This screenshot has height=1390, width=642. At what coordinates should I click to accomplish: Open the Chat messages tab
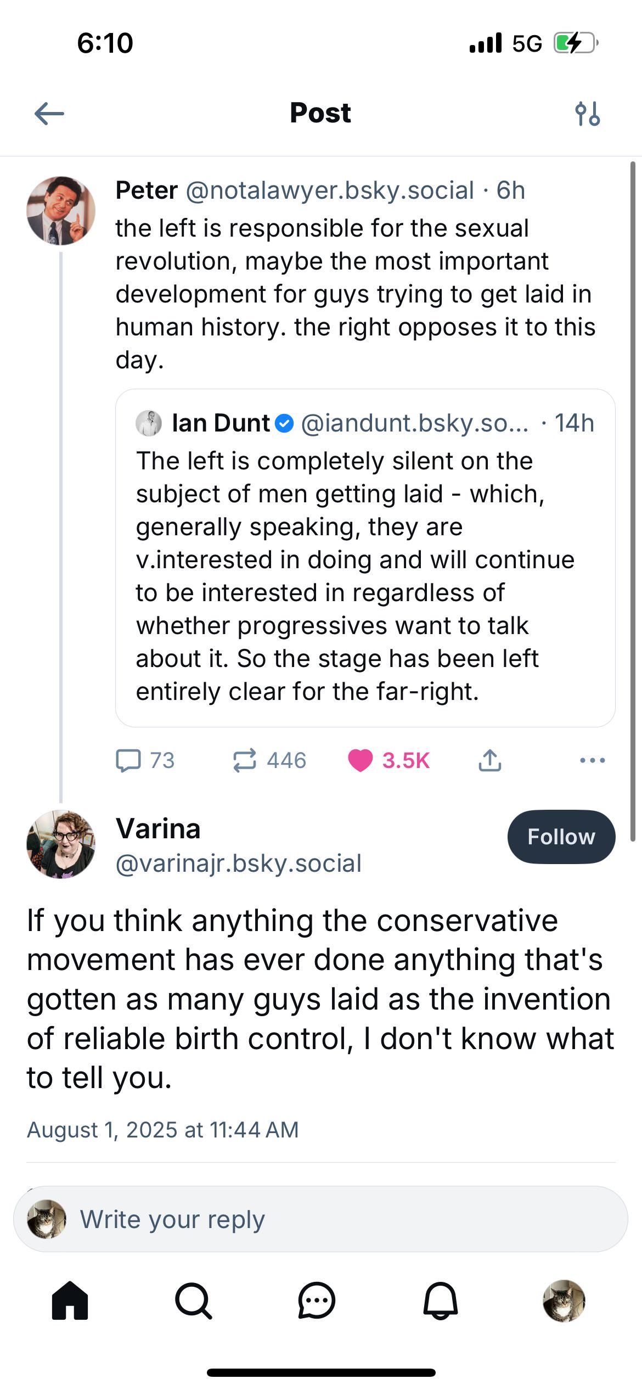317,1301
